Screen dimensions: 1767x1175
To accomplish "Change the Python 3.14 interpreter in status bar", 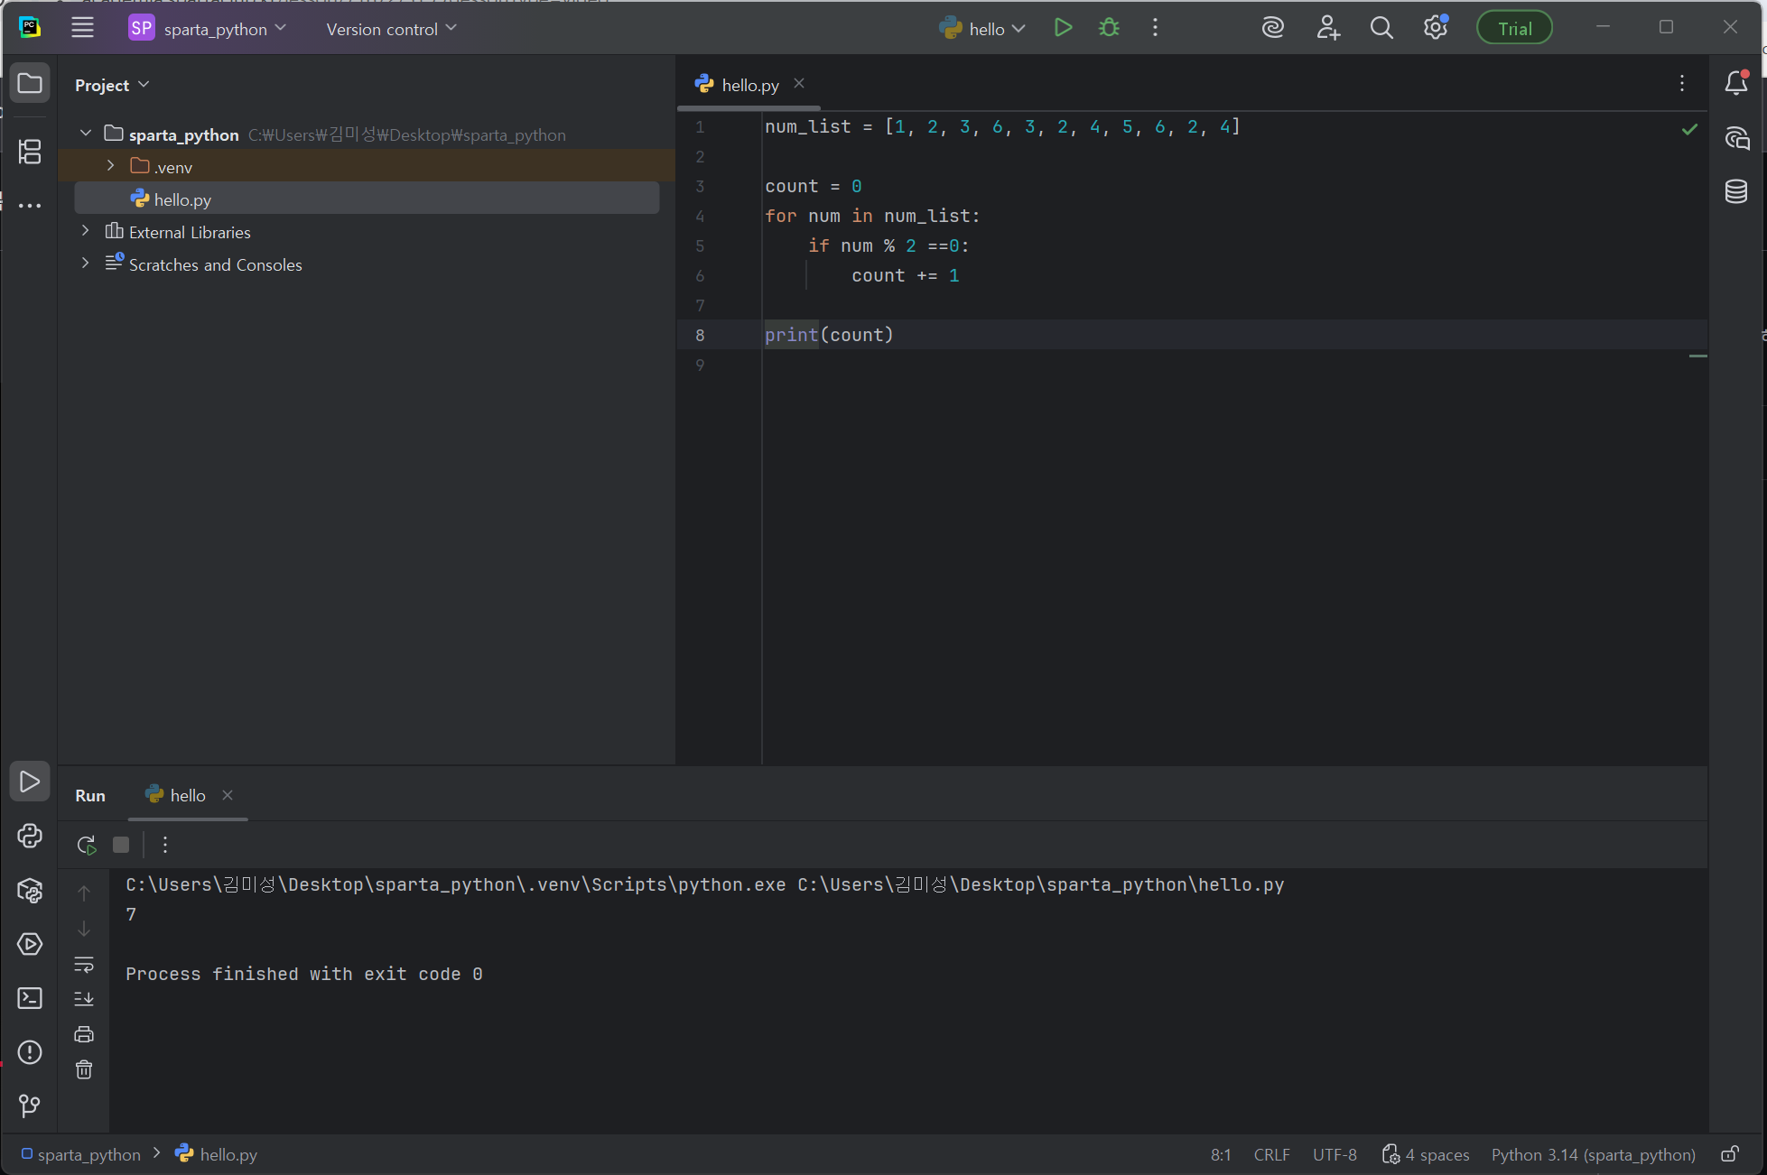I will click(x=1593, y=1154).
